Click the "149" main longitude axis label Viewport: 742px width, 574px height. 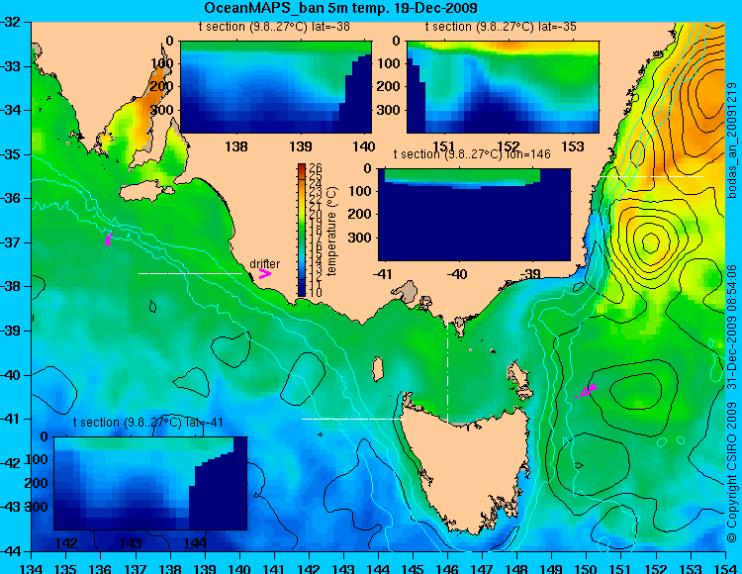tap(552, 568)
